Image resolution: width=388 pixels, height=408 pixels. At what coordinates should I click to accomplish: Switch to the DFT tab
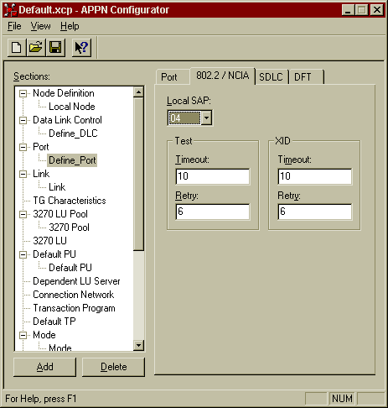[306, 76]
